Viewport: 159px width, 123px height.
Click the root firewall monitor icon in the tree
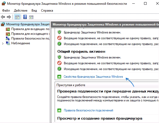click(x=3, y=24)
